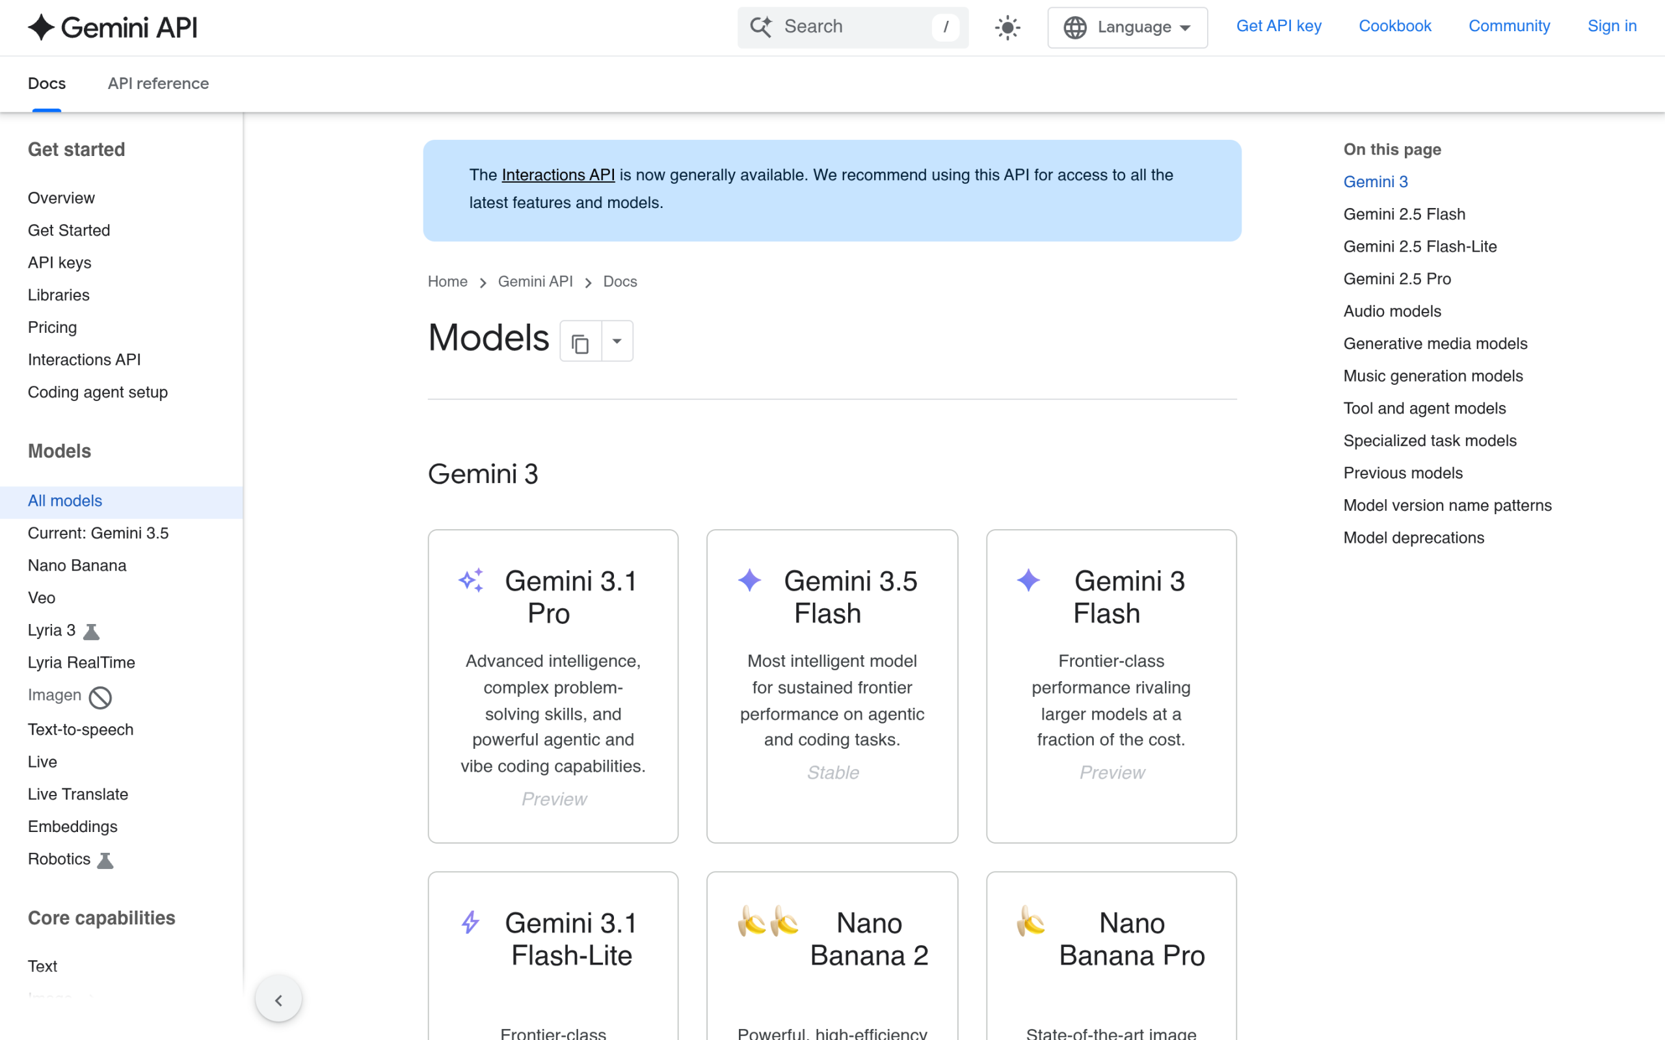Go to Gemini API breadcrumb

tap(535, 281)
